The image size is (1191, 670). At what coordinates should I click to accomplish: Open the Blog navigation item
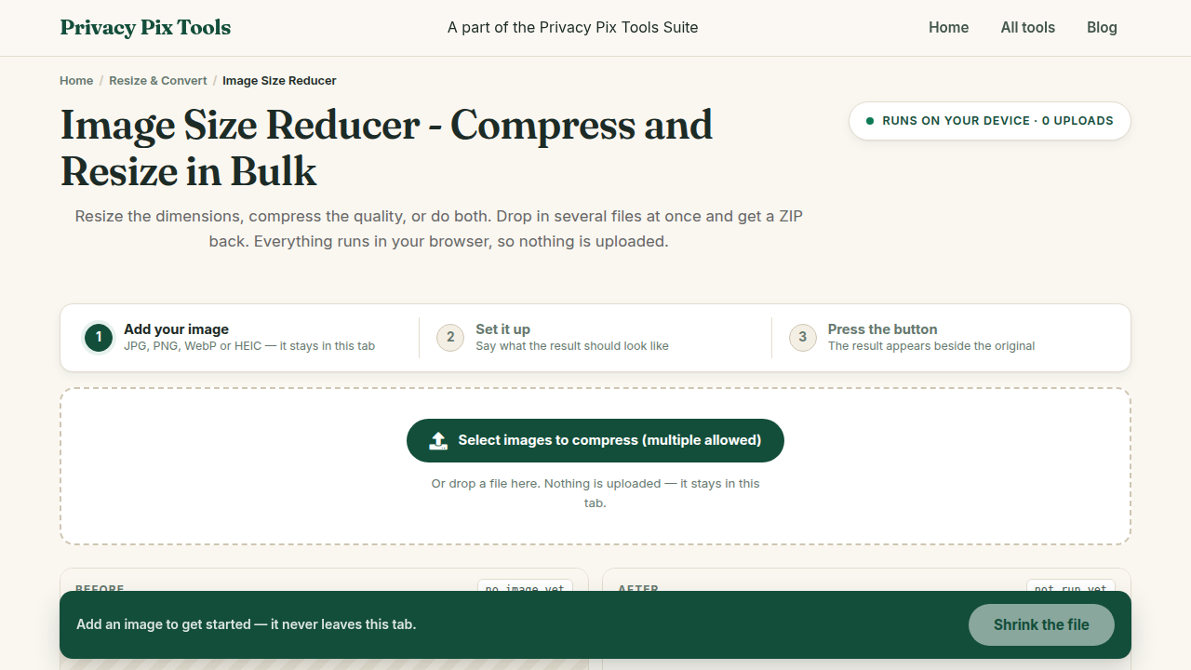pyautogui.click(x=1102, y=28)
